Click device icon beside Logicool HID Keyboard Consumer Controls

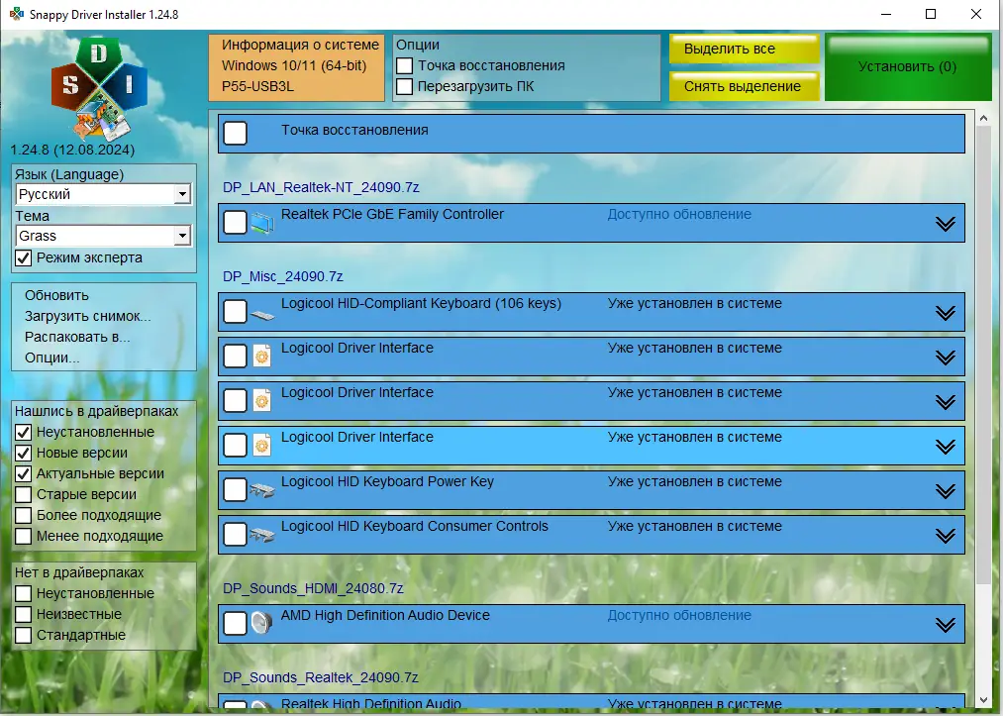[262, 535]
